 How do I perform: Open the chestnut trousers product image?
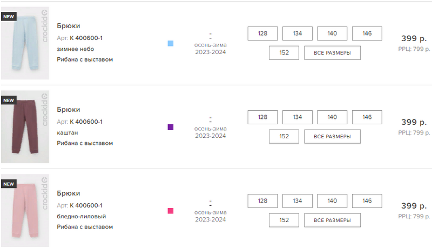tap(25, 127)
